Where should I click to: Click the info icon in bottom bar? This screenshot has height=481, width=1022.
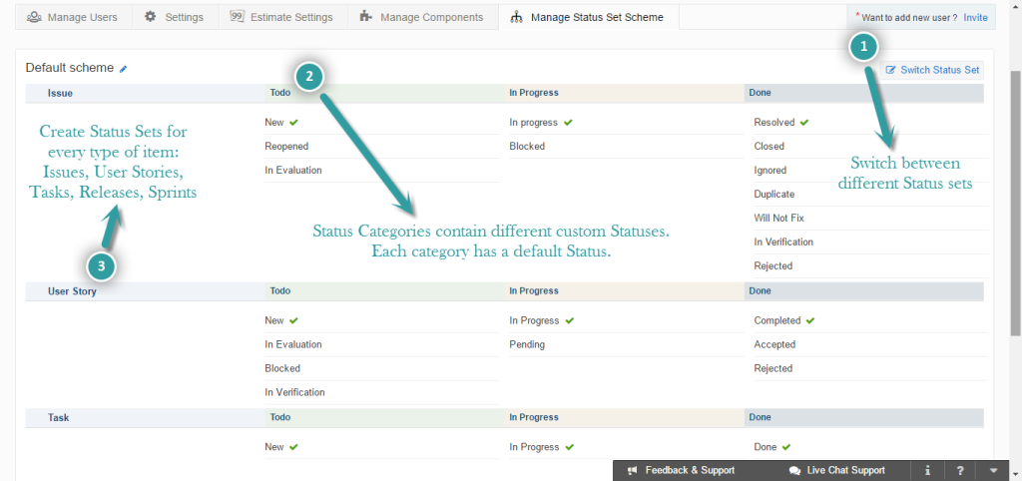click(x=927, y=470)
